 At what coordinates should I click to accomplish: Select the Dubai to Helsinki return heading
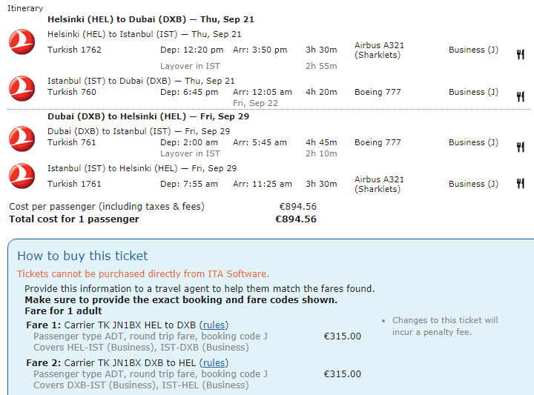pos(148,116)
